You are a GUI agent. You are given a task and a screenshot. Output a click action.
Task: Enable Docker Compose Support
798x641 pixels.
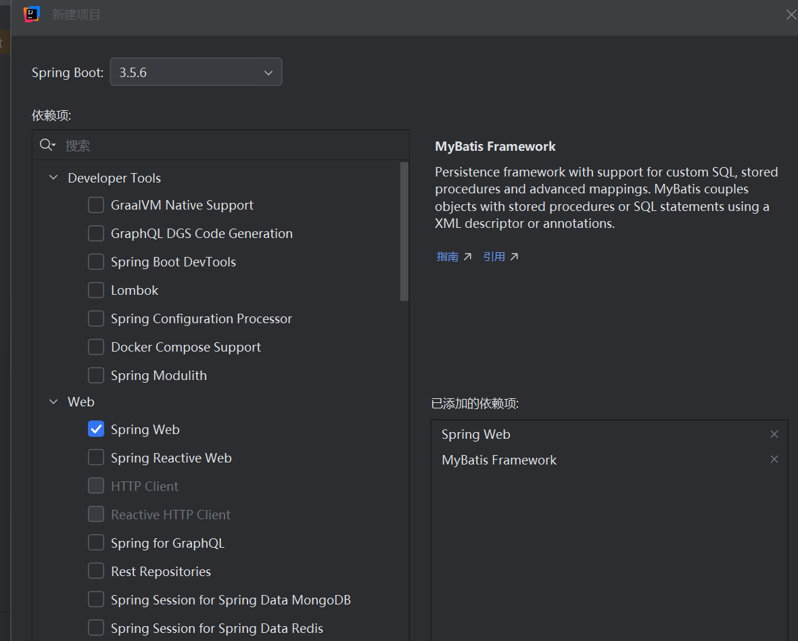pos(95,347)
